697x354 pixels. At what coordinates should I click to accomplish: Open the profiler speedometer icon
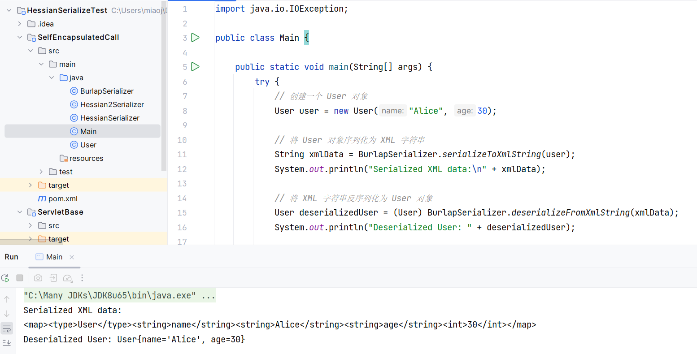(x=67, y=278)
